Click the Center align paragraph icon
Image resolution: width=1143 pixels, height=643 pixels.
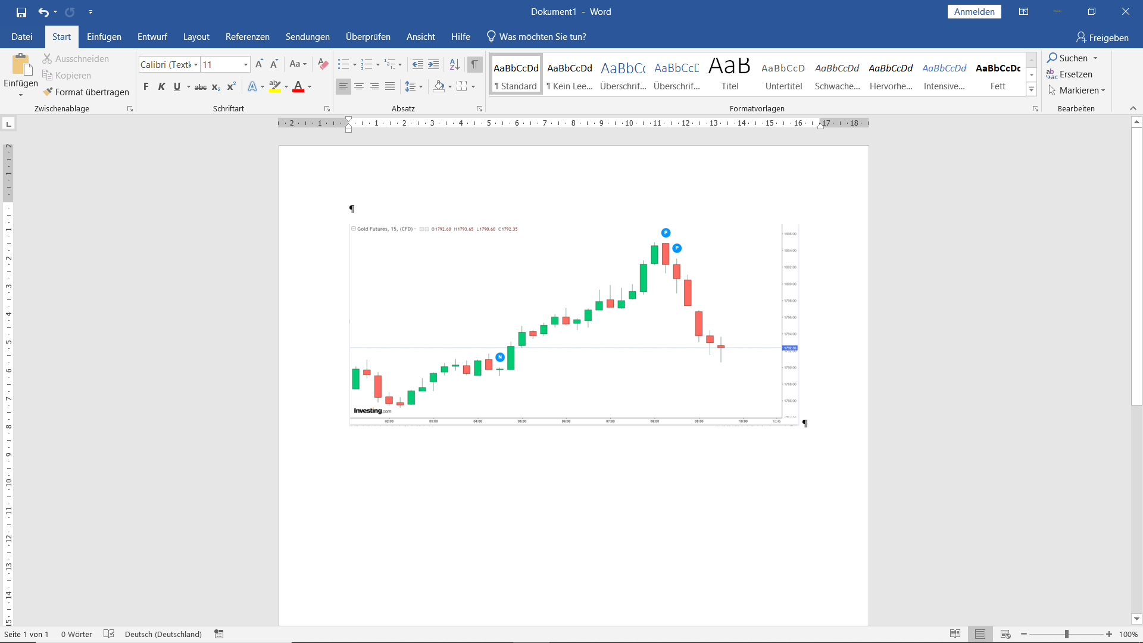[359, 86]
